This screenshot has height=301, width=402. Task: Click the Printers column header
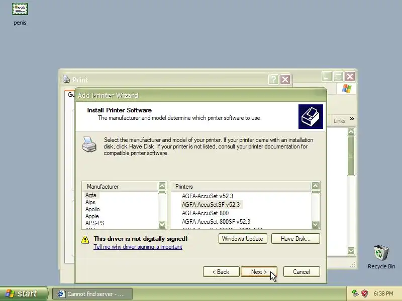pyautogui.click(x=241, y=186)
